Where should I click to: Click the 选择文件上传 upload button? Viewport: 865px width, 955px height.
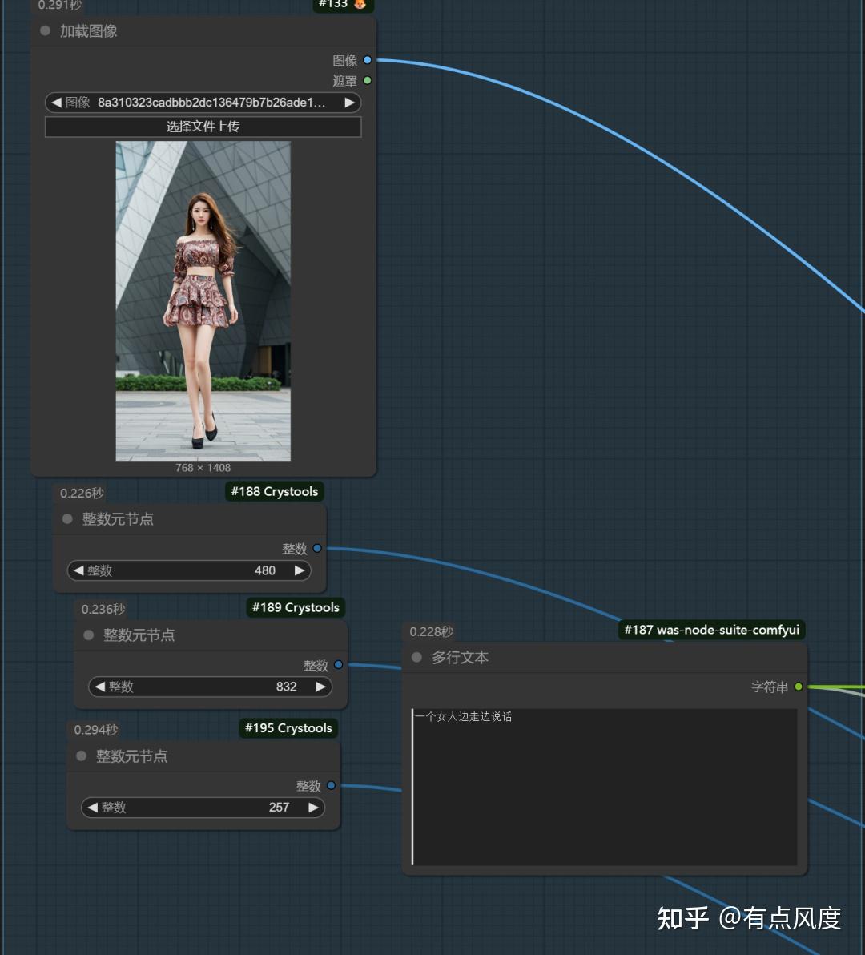[203, 127]
